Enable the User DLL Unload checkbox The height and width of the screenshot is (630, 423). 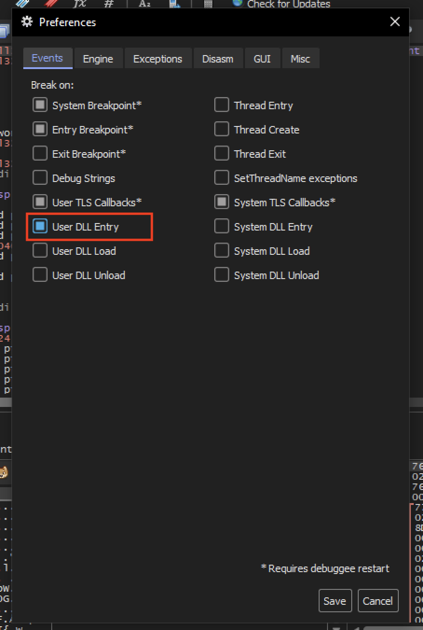point(40,275)
